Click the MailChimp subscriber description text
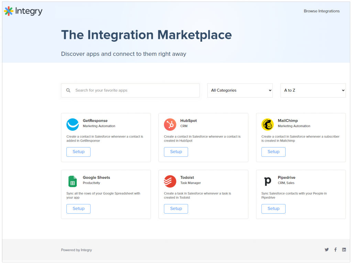 tap(300, 139)
